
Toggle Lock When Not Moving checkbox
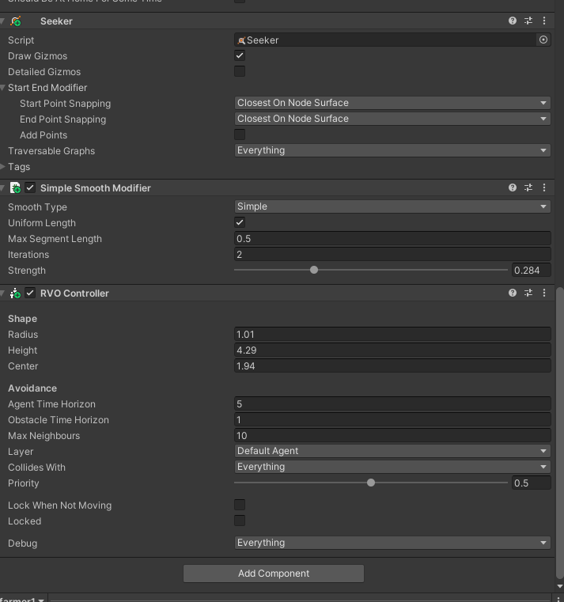coord(240,505)
